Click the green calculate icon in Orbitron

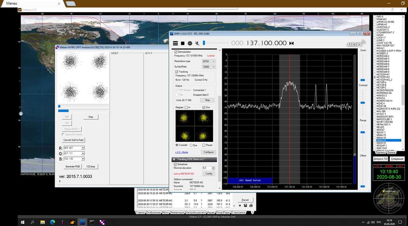pyautogui.click(x=240, y=205)
